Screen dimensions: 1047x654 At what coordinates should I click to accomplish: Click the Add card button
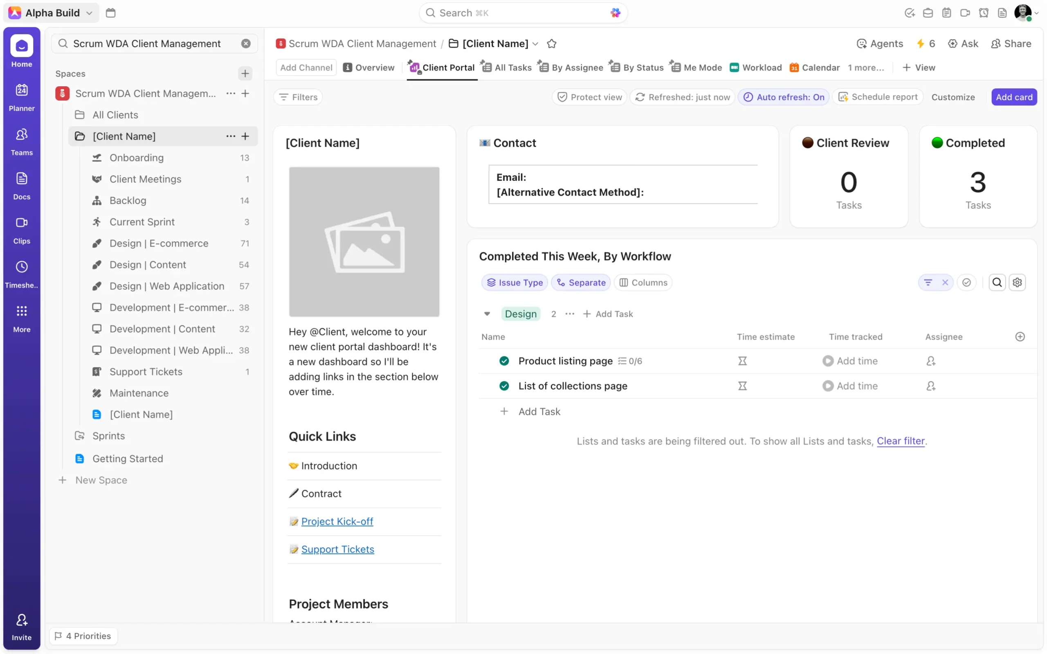(1014, 97)
